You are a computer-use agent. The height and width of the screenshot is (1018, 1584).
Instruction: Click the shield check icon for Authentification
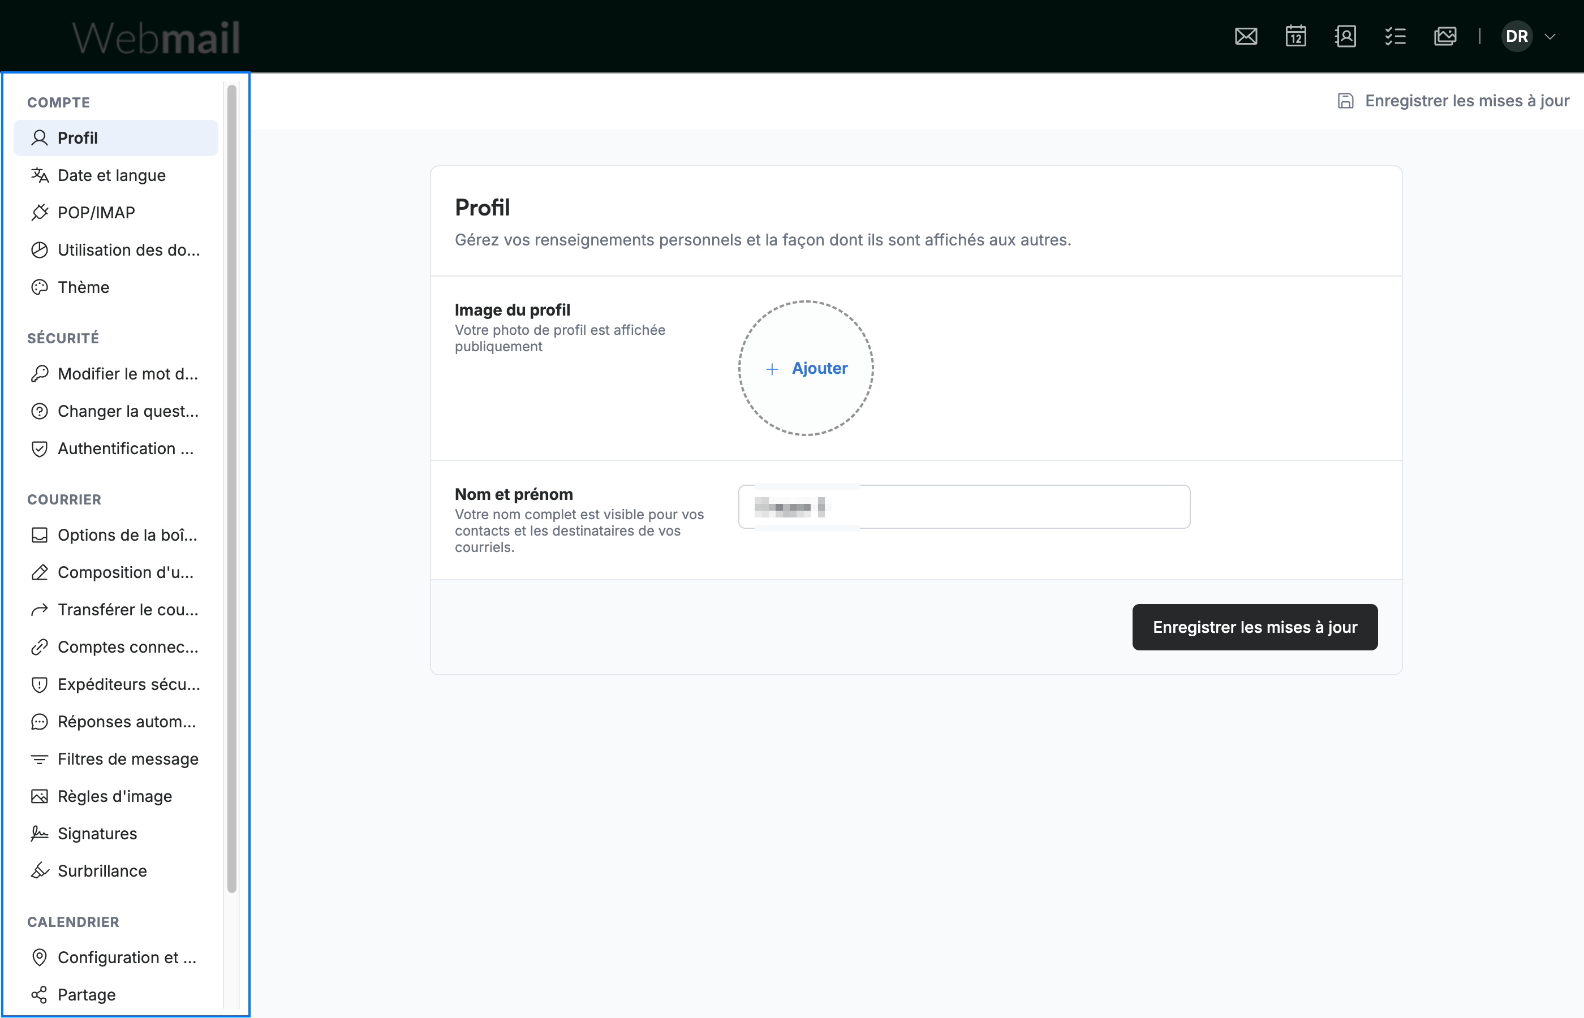[x=40, y=448]
